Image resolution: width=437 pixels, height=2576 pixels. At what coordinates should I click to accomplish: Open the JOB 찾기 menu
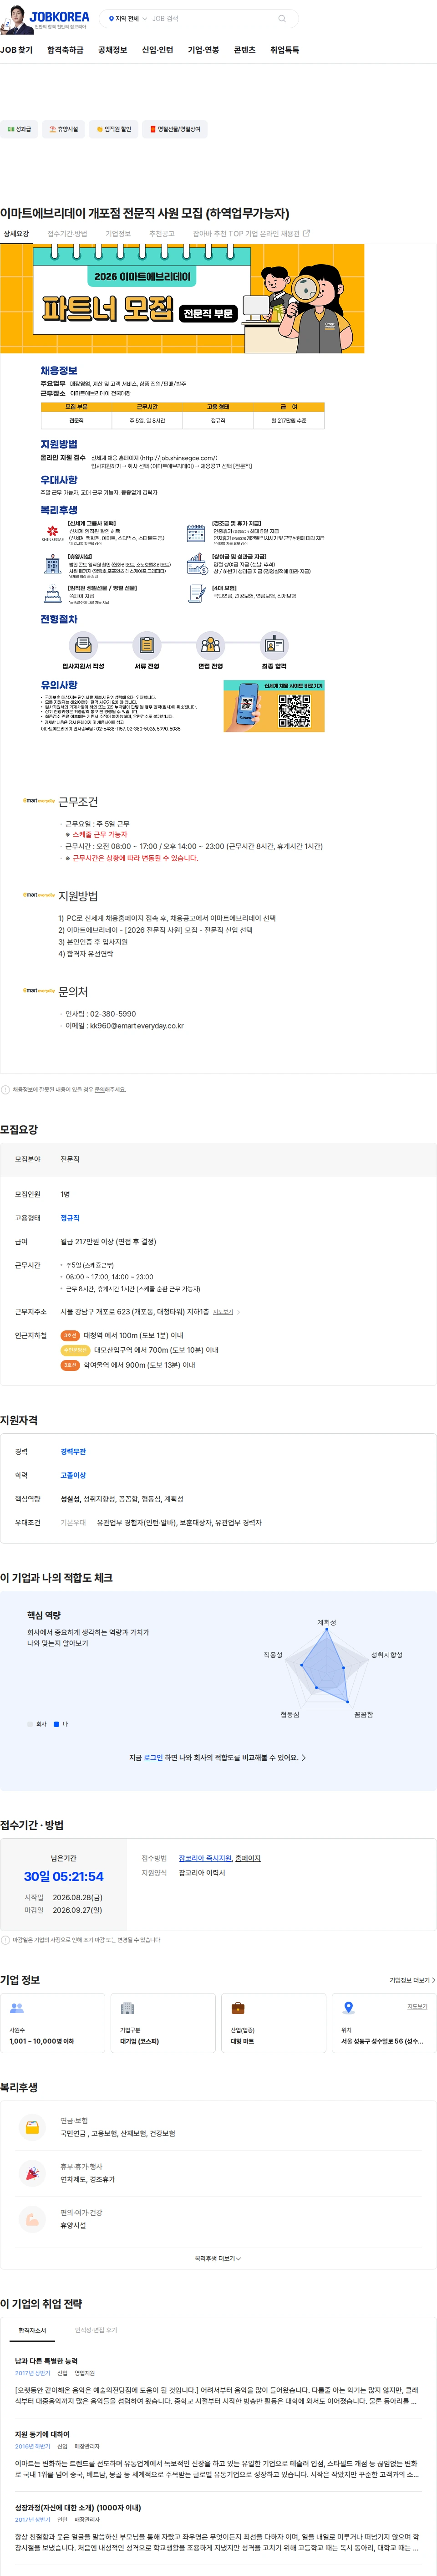pyautogui.click(x=16, y=50)
